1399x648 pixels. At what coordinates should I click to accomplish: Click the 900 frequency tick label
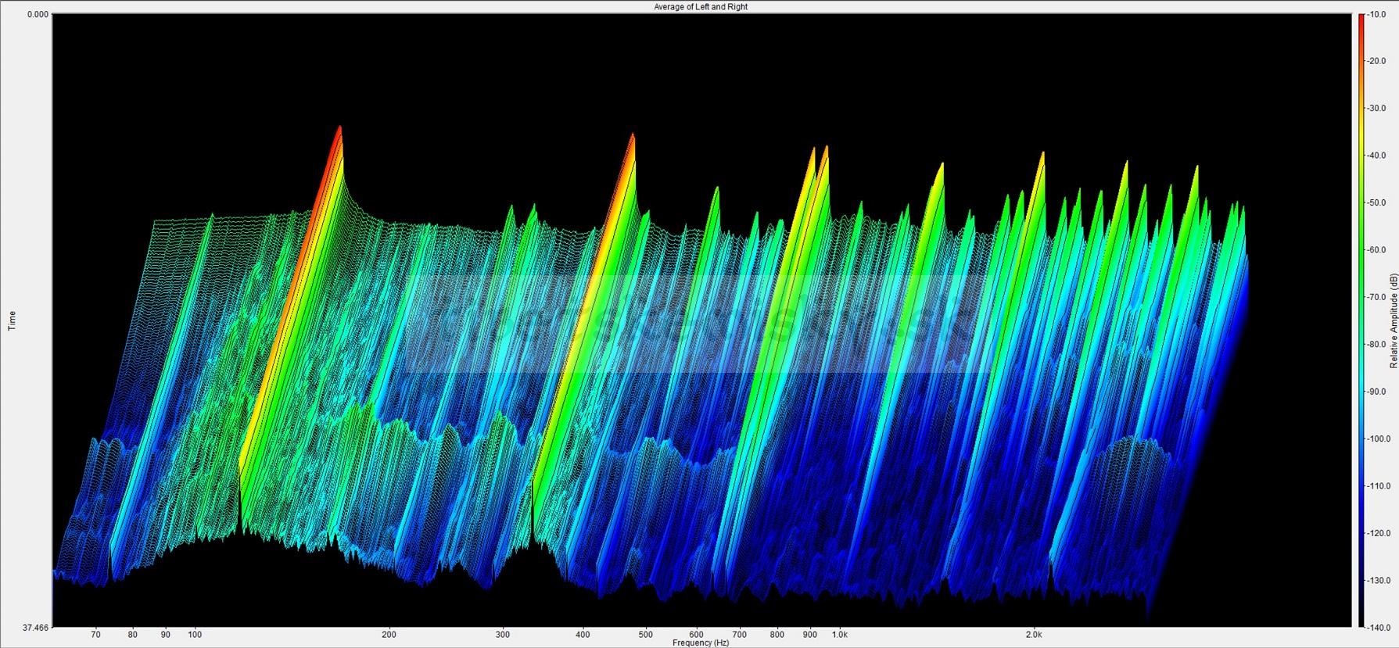point(810,635)
